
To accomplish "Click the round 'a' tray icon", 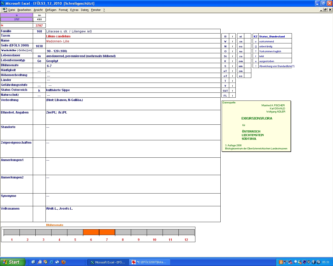I will 318,262.
